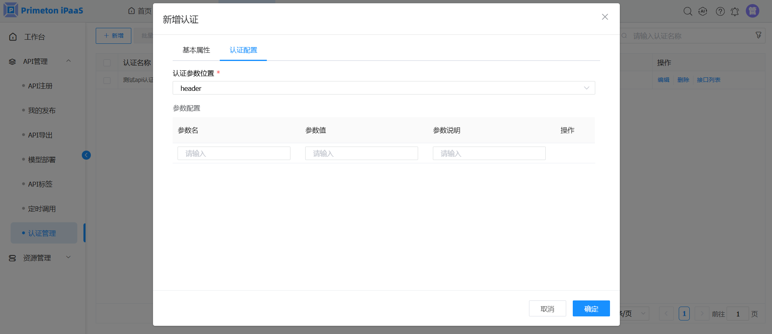Click the user avatar icon
Image resolution: width=772 pixels, height=334 pixels.
752,11
